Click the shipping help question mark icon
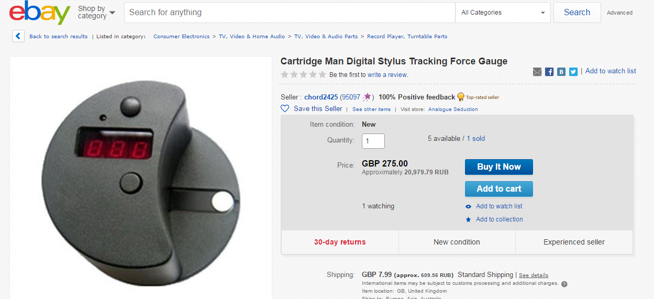The height and width of the screenshot is (299, 654). (564, 284)
